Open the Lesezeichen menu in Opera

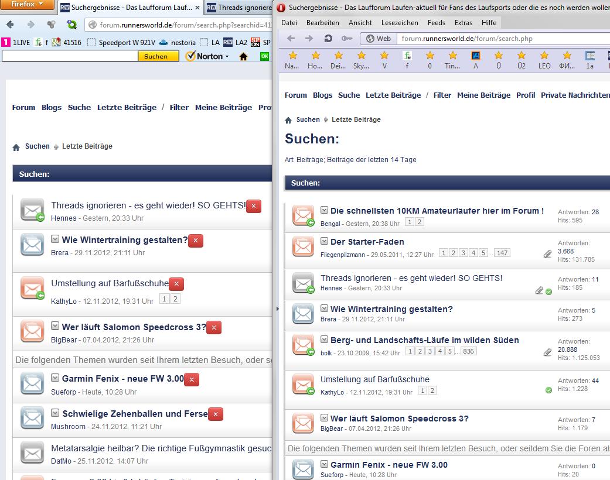pyautogui.click(x=400, y=22)
